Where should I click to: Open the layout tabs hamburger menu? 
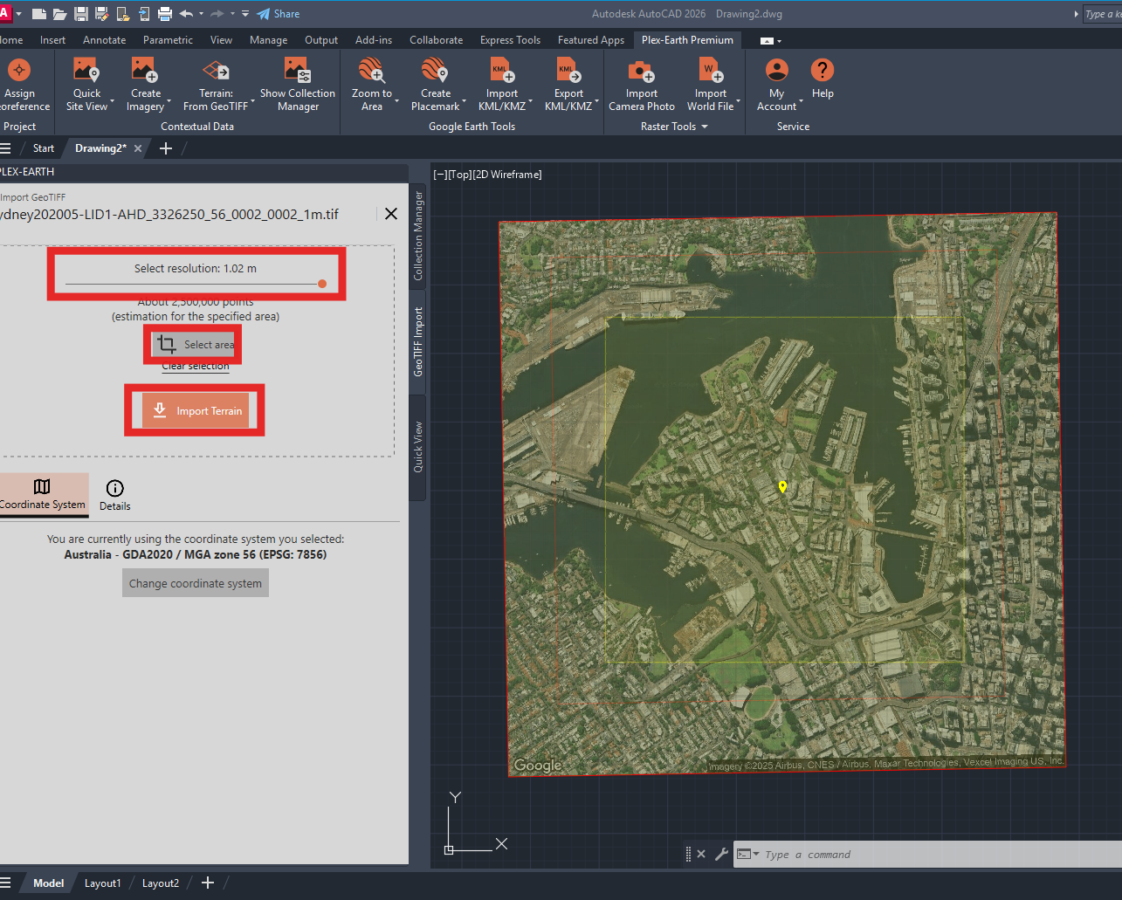6,883
